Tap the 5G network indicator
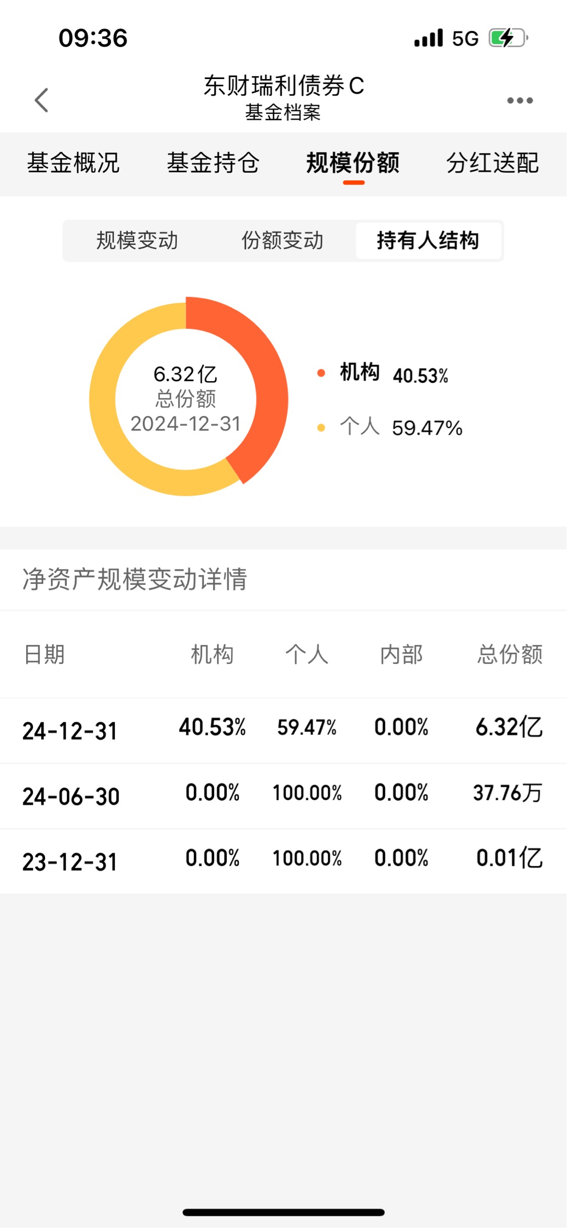Viewport: 567px width, 1228px height. click(x=465, y=39)
